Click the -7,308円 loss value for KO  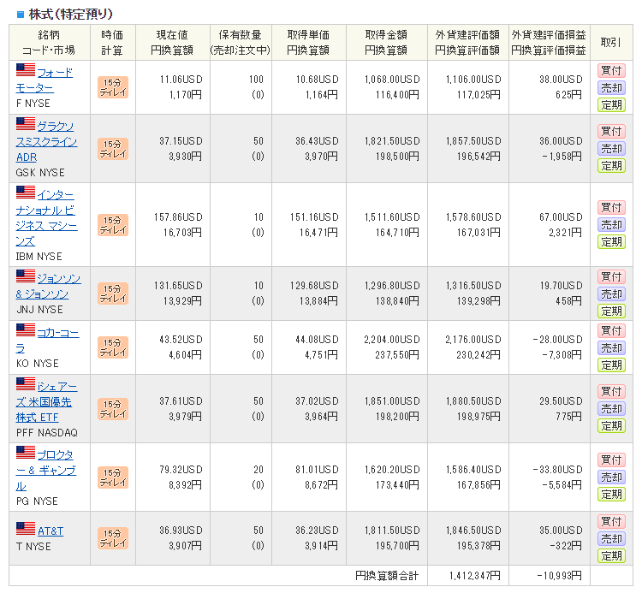point(562,355)
